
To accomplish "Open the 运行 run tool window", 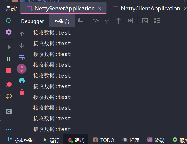I will pyautogui.click(x=51, y=140).
